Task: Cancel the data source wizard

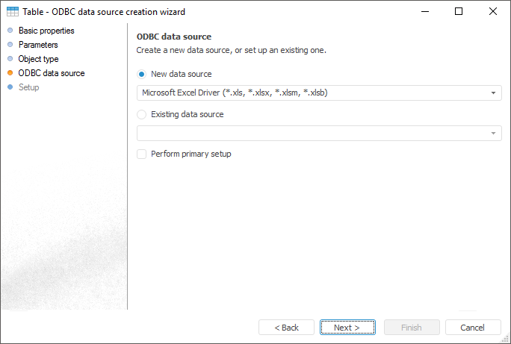Action: pyautogui.click(x=473, y=328)
